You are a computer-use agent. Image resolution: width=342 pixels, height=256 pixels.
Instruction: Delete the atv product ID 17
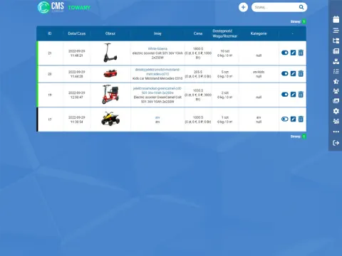(301, 119)
